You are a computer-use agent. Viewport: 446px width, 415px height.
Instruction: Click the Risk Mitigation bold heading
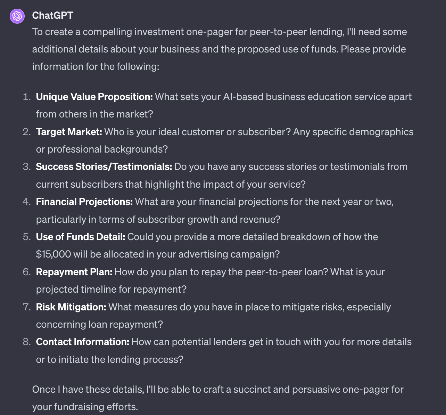[x=71, y=307]
